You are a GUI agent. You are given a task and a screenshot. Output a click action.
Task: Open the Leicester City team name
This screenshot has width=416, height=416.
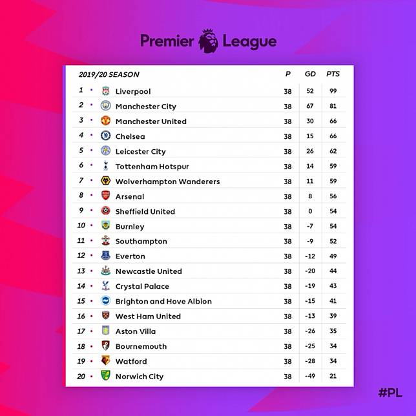(140, 151)
